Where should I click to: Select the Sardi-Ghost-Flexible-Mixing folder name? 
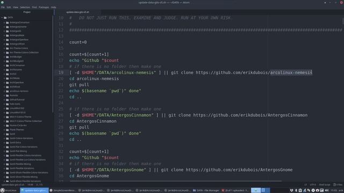click(24, 177)
